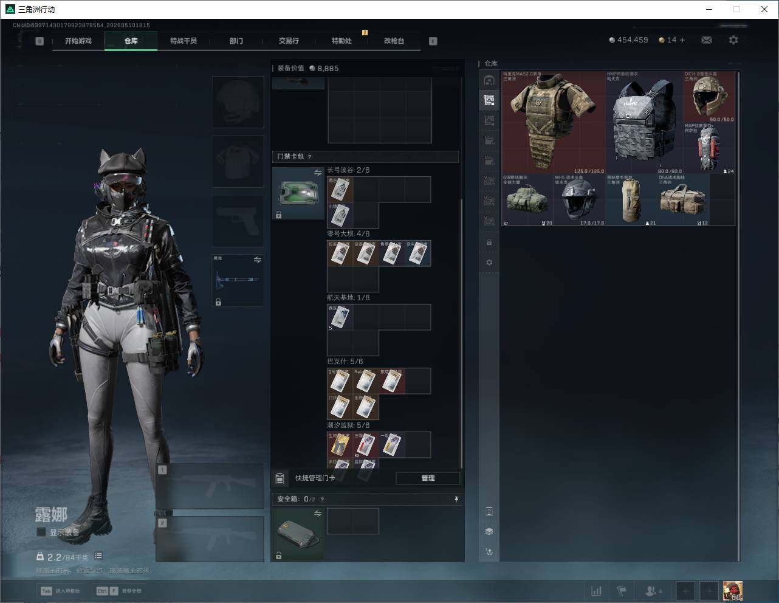Click the 管理 button
This screenshot has height=603, width=779.
point(428,478)
